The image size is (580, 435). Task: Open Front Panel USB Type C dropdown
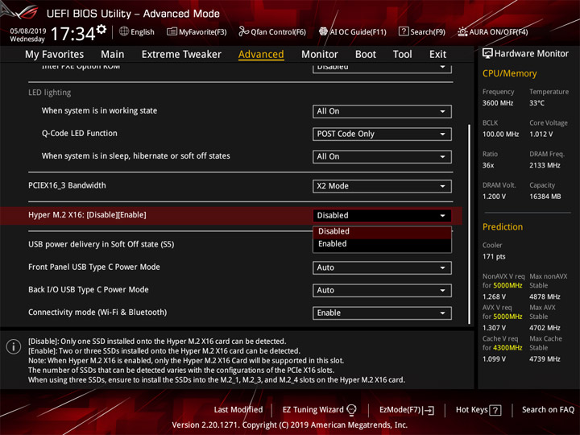click(382, 267)
